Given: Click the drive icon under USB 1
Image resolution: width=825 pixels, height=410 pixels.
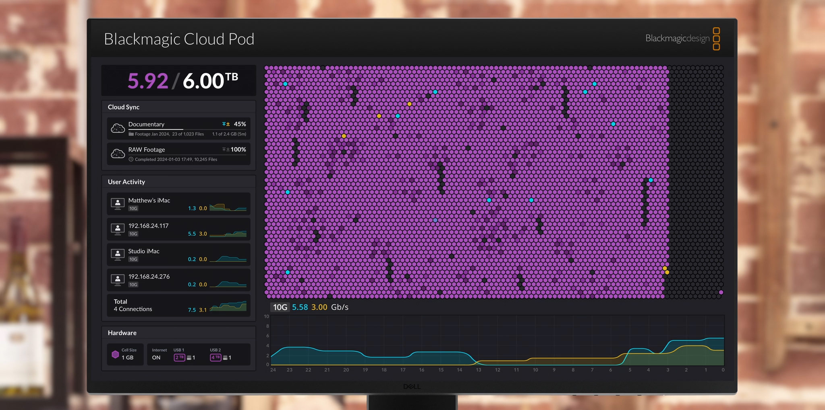Looking at the screenshot, I should click(189, 357).
